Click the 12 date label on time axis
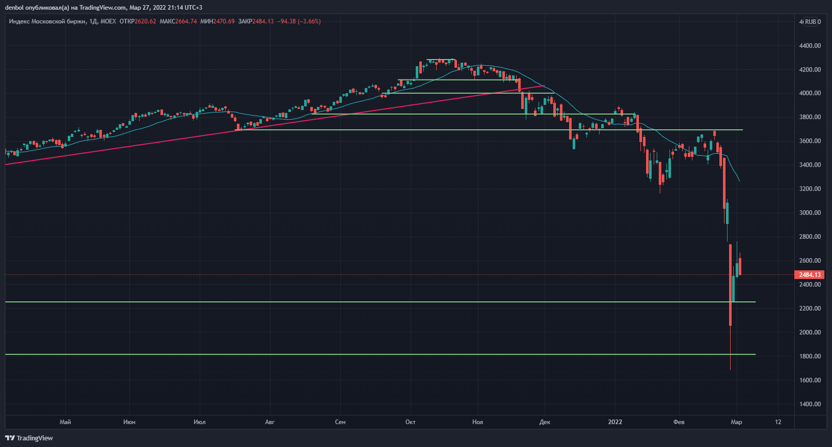The width and height of the screenshot is (832, 447). coord(778,422)
